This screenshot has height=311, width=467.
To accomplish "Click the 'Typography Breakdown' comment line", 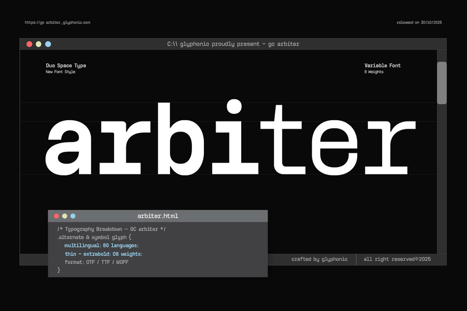I will 111,229.
